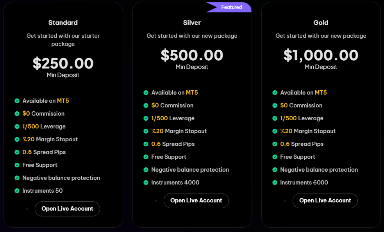Click the MT5 highlighted text in Gold card
The width and height of the screenshot is (384, 232).
pos(321,93)
